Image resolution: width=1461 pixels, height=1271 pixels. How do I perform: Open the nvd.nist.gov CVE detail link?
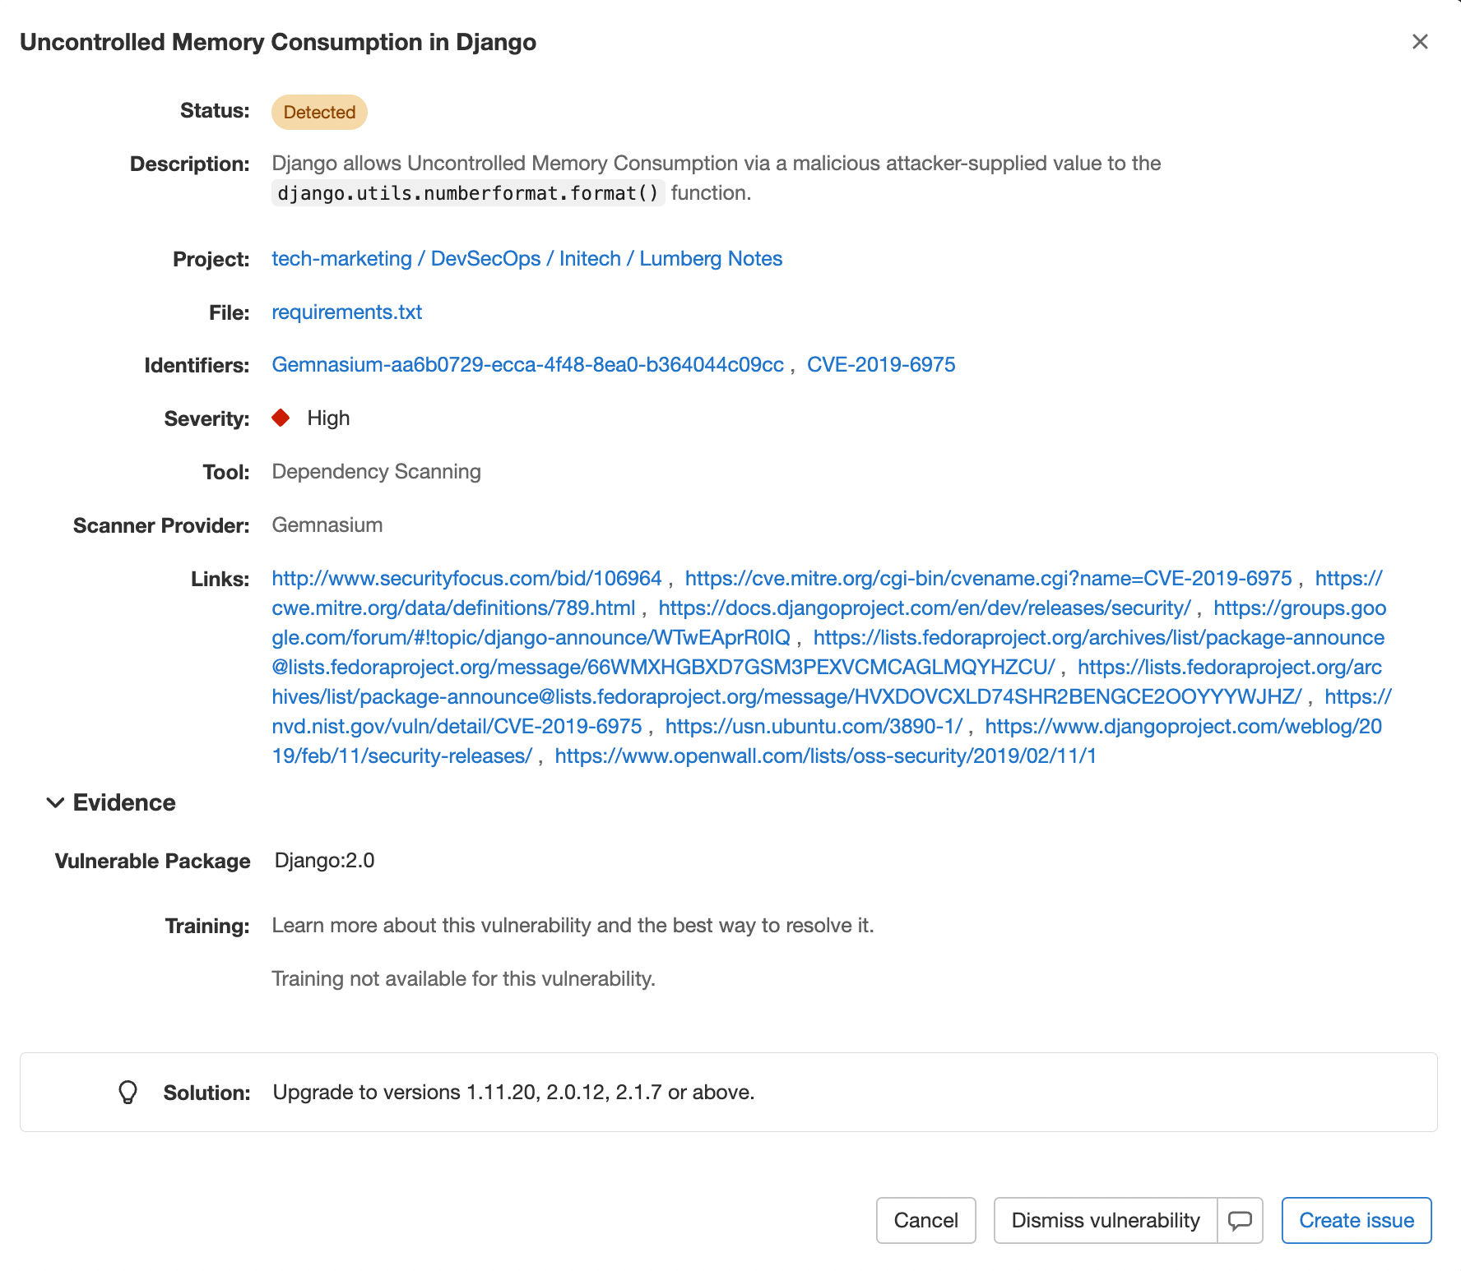point(457,727)
